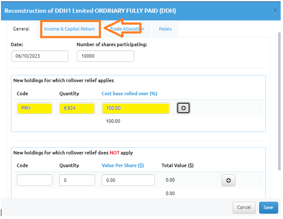Cancel the reconstruction dialog
The image size is (283, 219).
click(x=244, y=207)
